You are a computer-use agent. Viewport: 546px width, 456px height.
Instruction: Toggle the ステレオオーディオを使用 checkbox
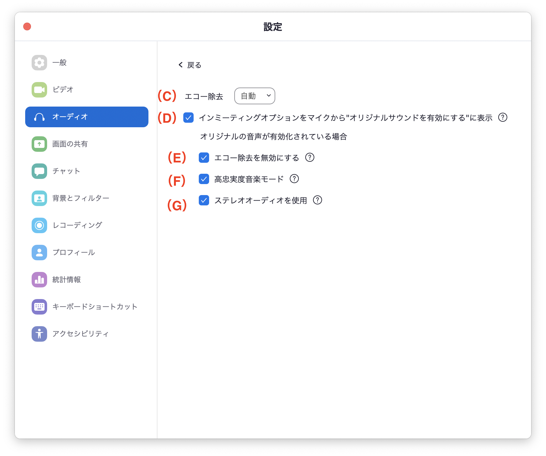click(x=204, y=200)
